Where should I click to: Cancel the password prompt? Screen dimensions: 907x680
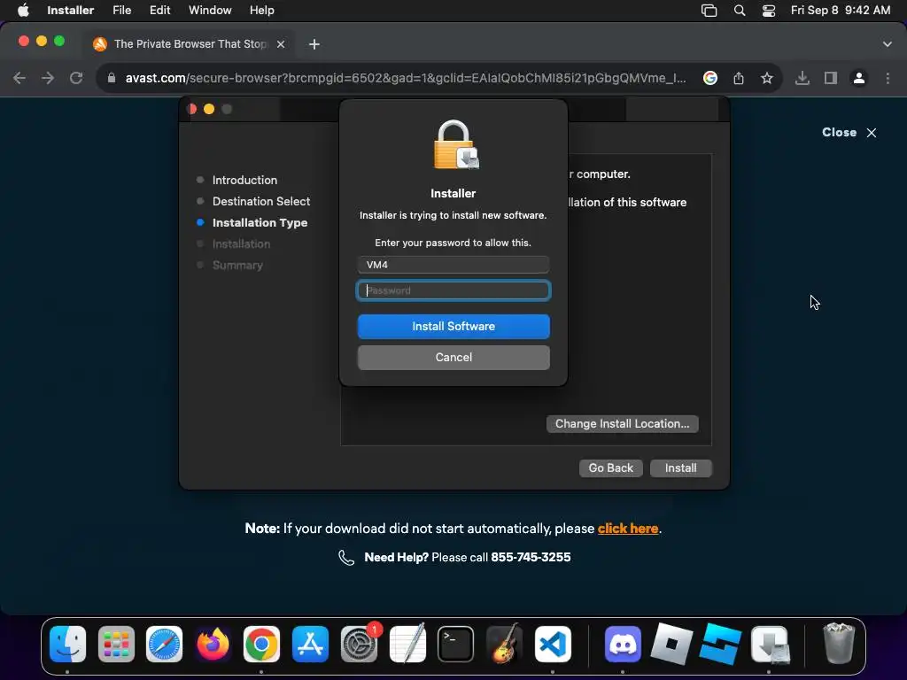coord(453,358)
